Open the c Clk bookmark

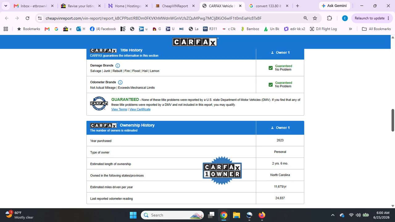229,29
